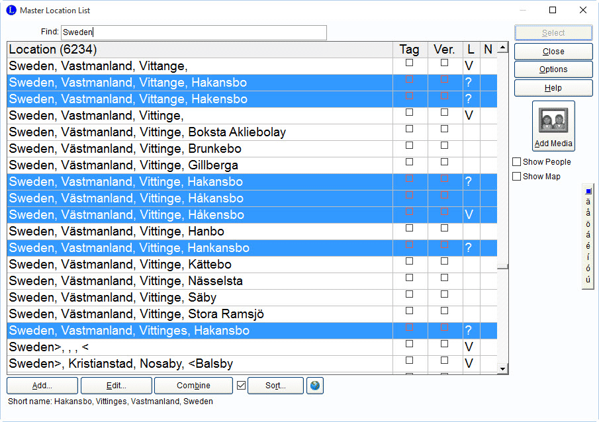599x422 pixels.
Task: Insert the ú special character
Action: coord(588,279)
